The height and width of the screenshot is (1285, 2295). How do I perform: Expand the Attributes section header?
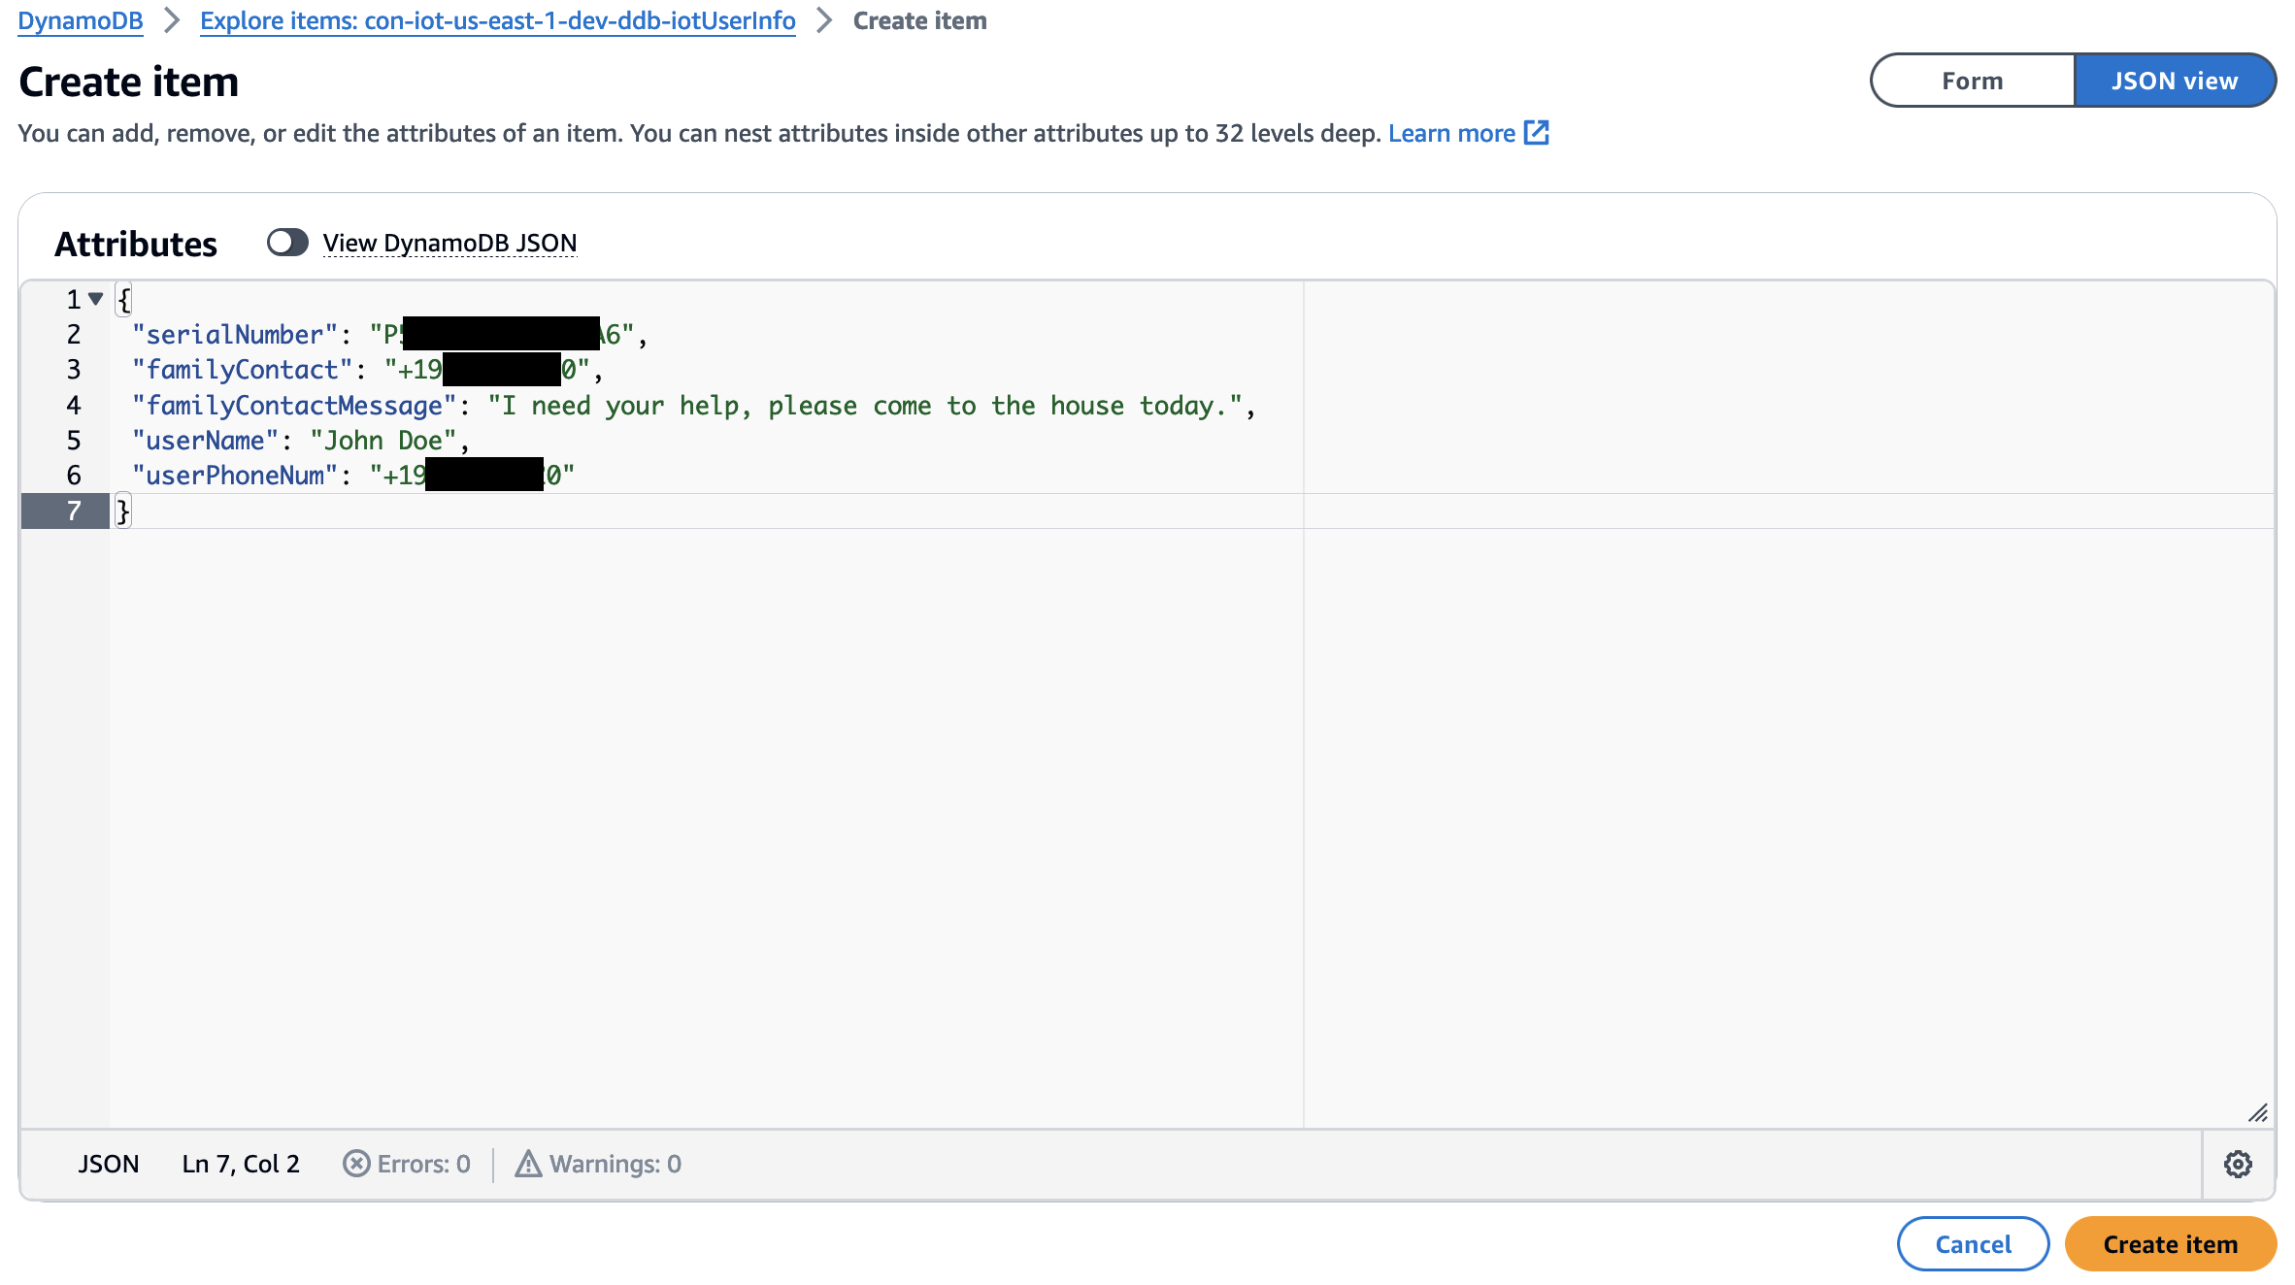[135, 243]
